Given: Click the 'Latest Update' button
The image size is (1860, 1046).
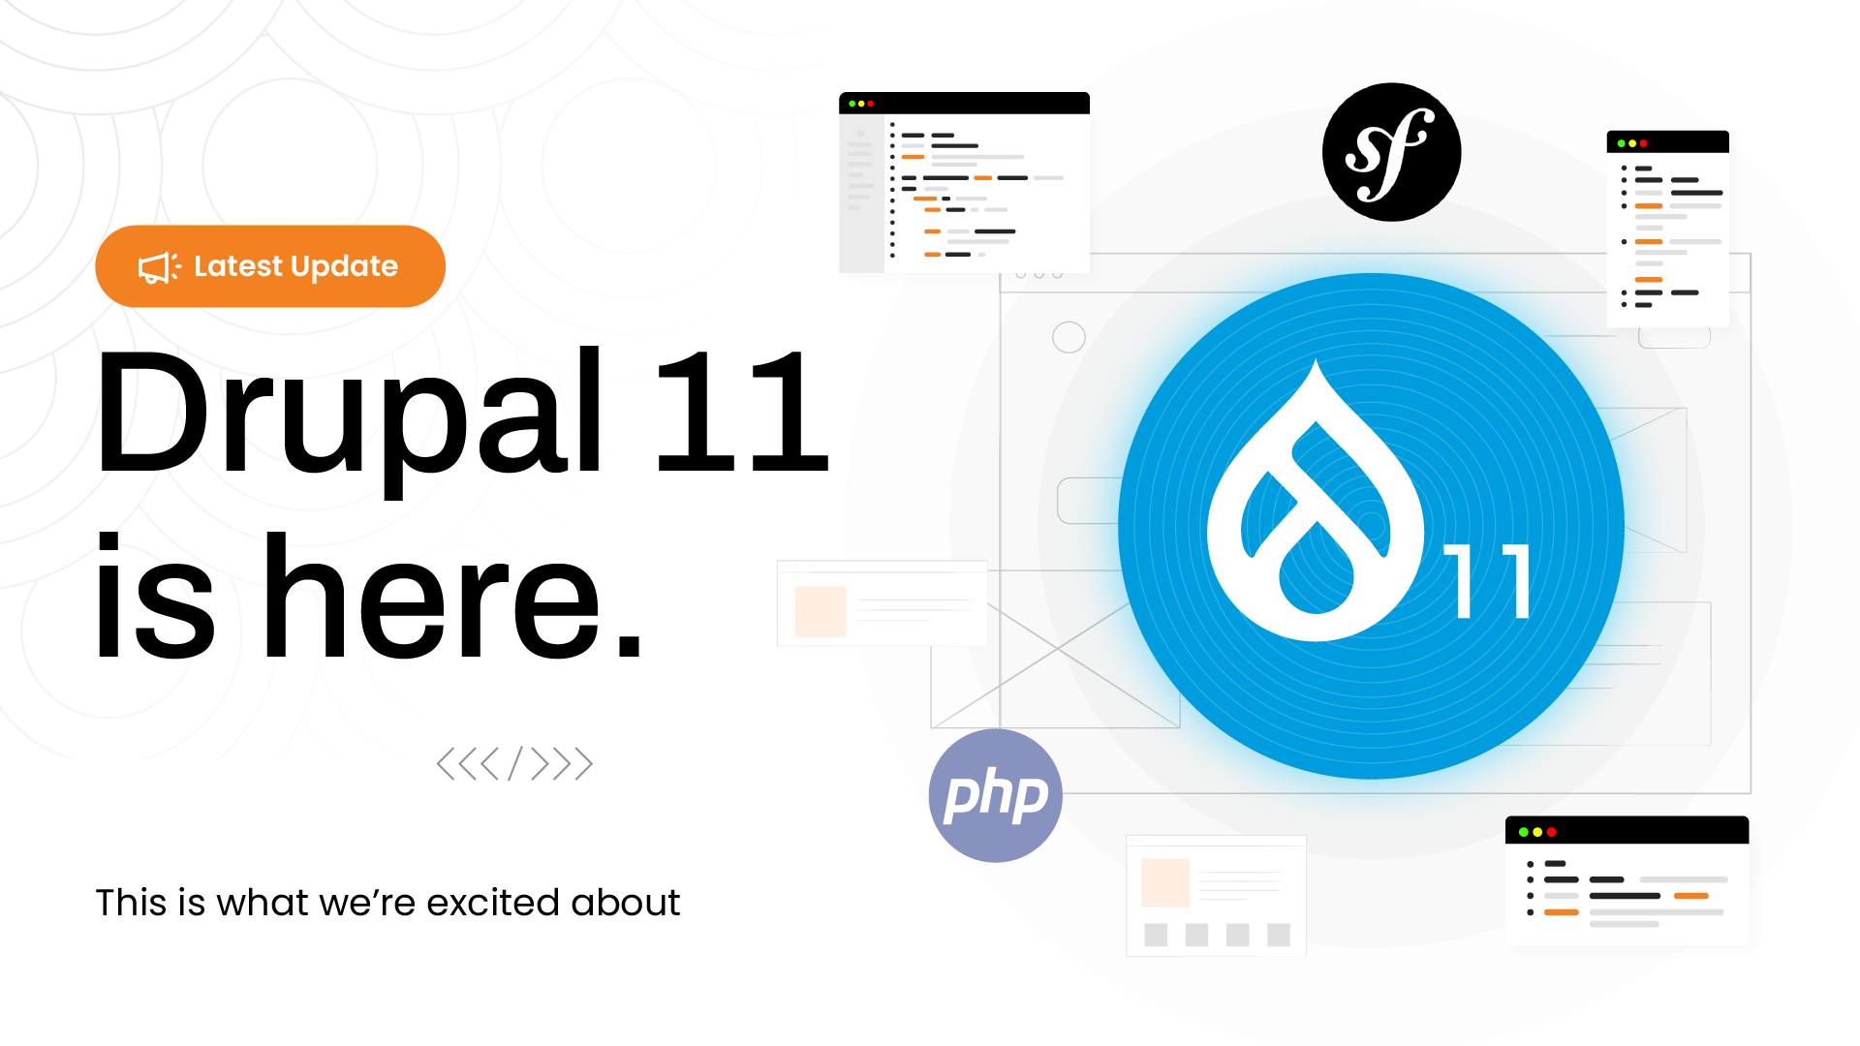Looking at the screenshot, I should (x=272, y=265).
